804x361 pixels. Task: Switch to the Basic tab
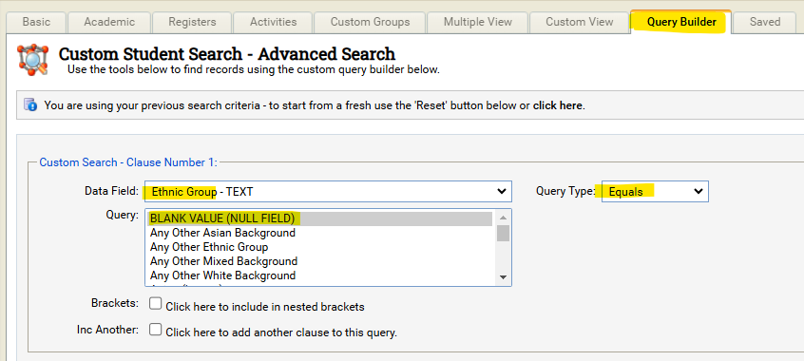36,22
